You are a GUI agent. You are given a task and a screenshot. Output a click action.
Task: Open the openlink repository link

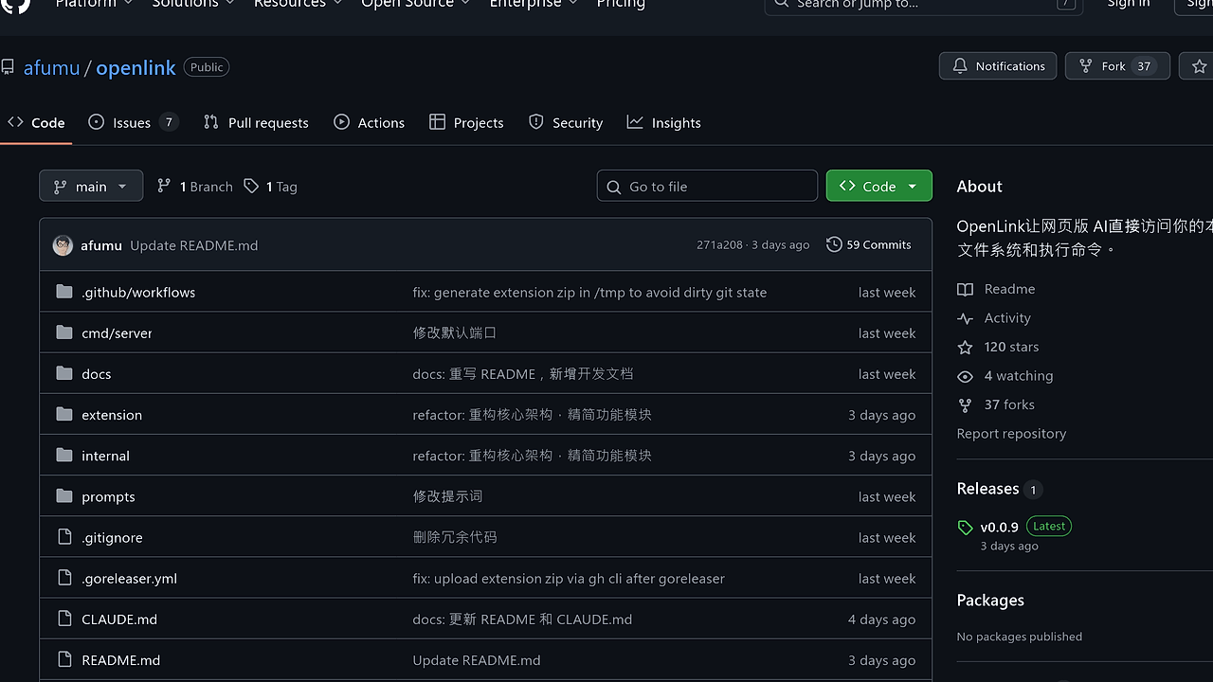tap(136, 67)
